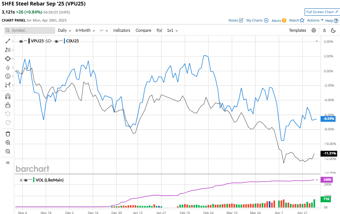
Task: Toggle visibility of the VPU25 series
Action: (x=21, y=41)
